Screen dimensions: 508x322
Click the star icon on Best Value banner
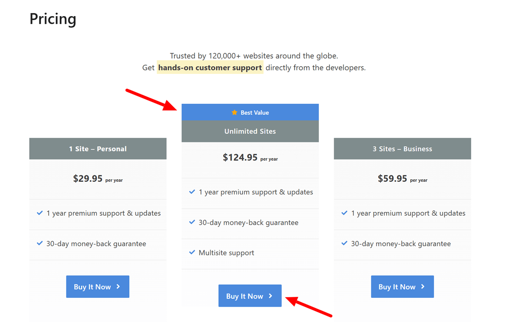(234, 112)
